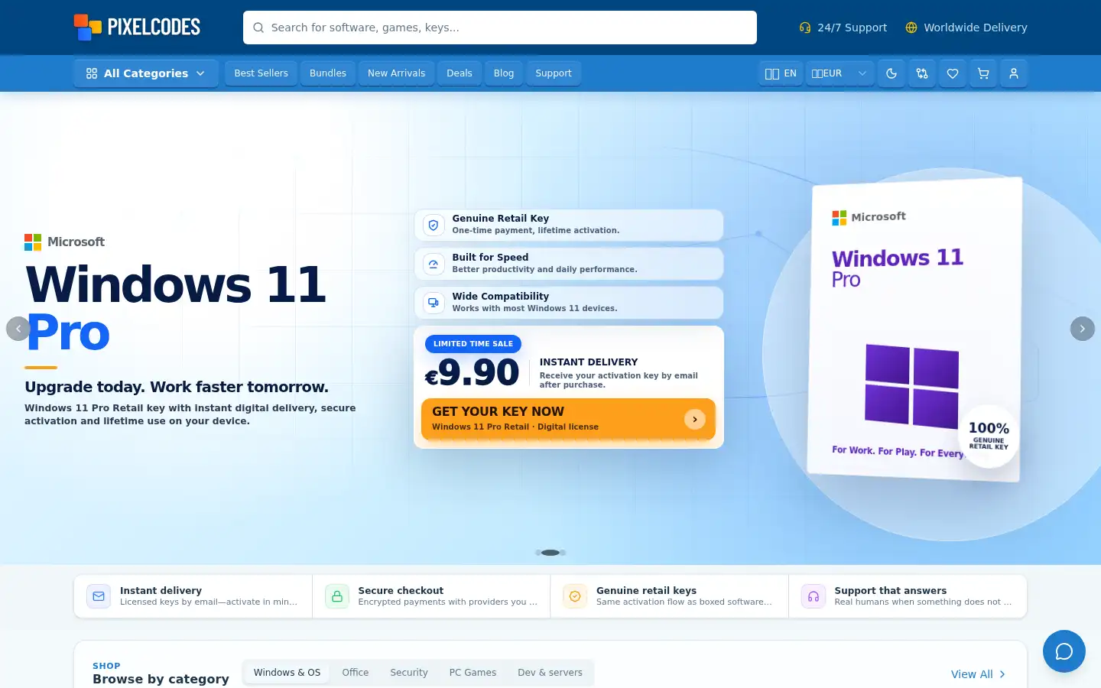The width and height of the screenshot is (1101, 688).
Task: Click the Microsoft logo above Windows 11 heading
Action: coord(64,242)
